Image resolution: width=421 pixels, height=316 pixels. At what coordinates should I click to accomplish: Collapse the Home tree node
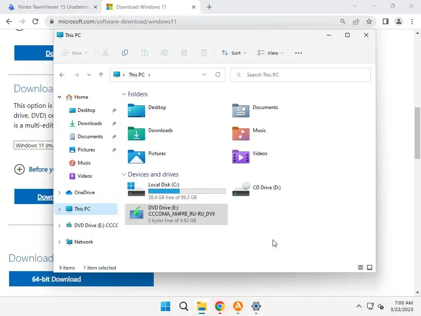click(x=60, y=97)
